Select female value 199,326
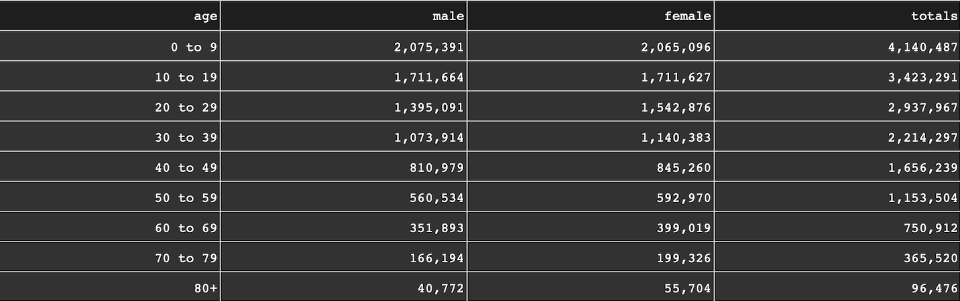Image resolution: width=960 pixels, height=301 pixels. click(x=683, y=258)
